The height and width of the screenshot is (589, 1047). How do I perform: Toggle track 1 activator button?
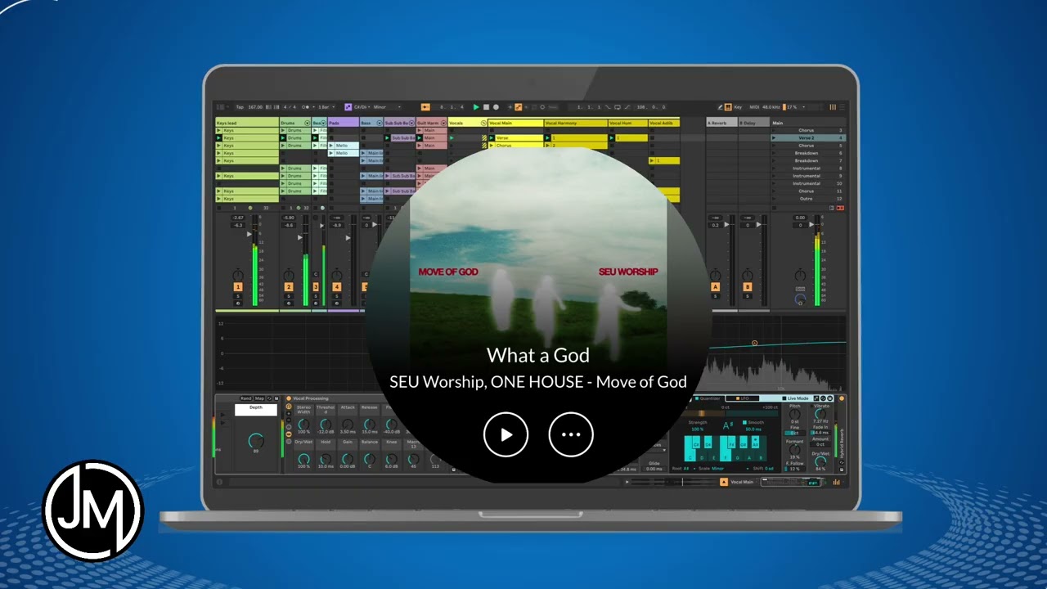point(238,287)
